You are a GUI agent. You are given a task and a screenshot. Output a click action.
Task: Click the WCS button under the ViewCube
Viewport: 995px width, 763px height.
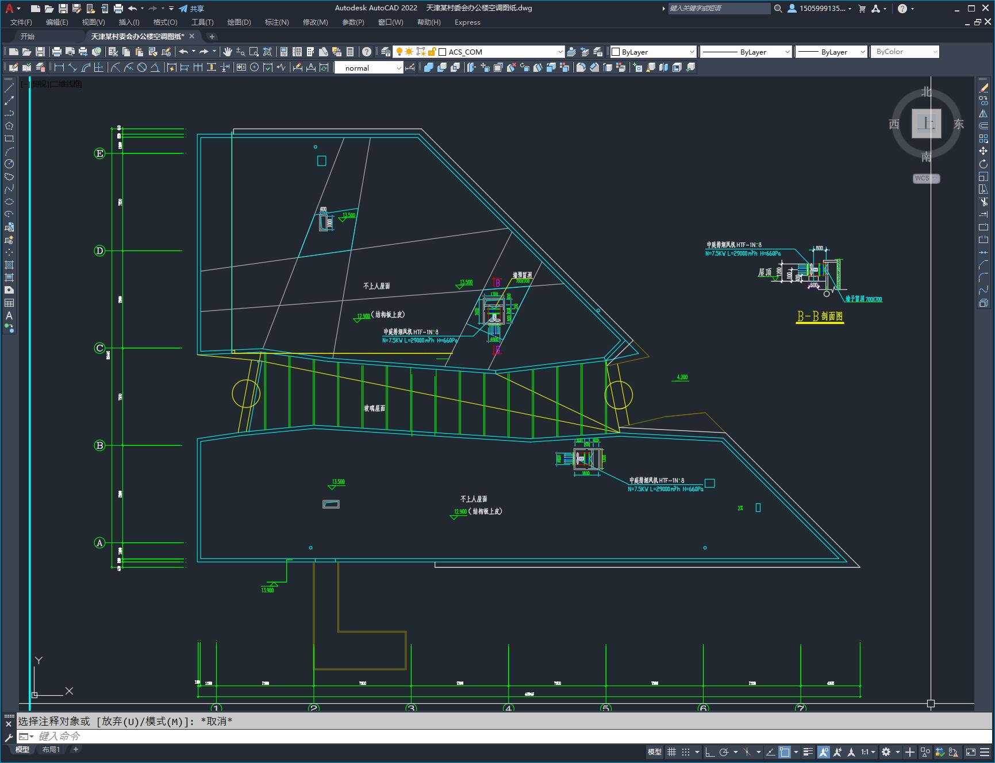click(x=925, y=178)
